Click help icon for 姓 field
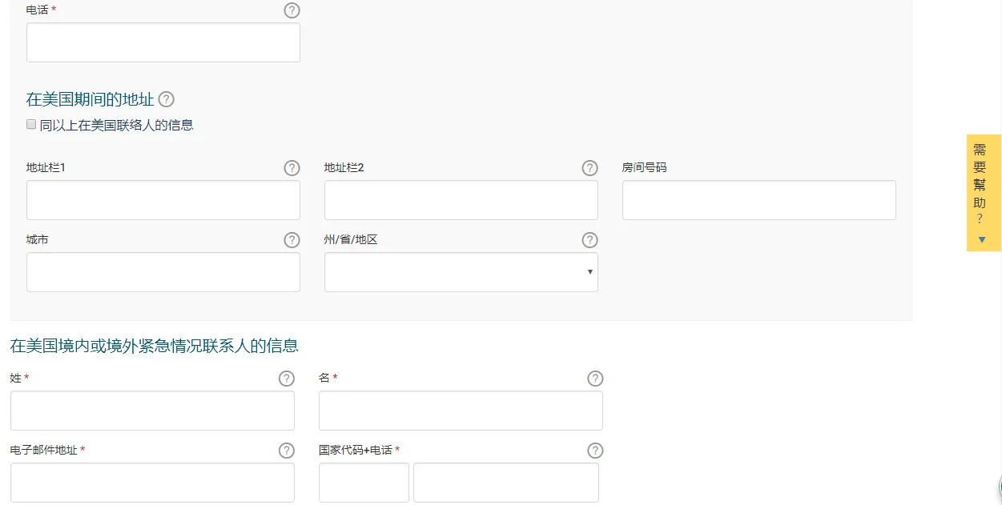The image size is (1002, 505). [x=287, y=379]
